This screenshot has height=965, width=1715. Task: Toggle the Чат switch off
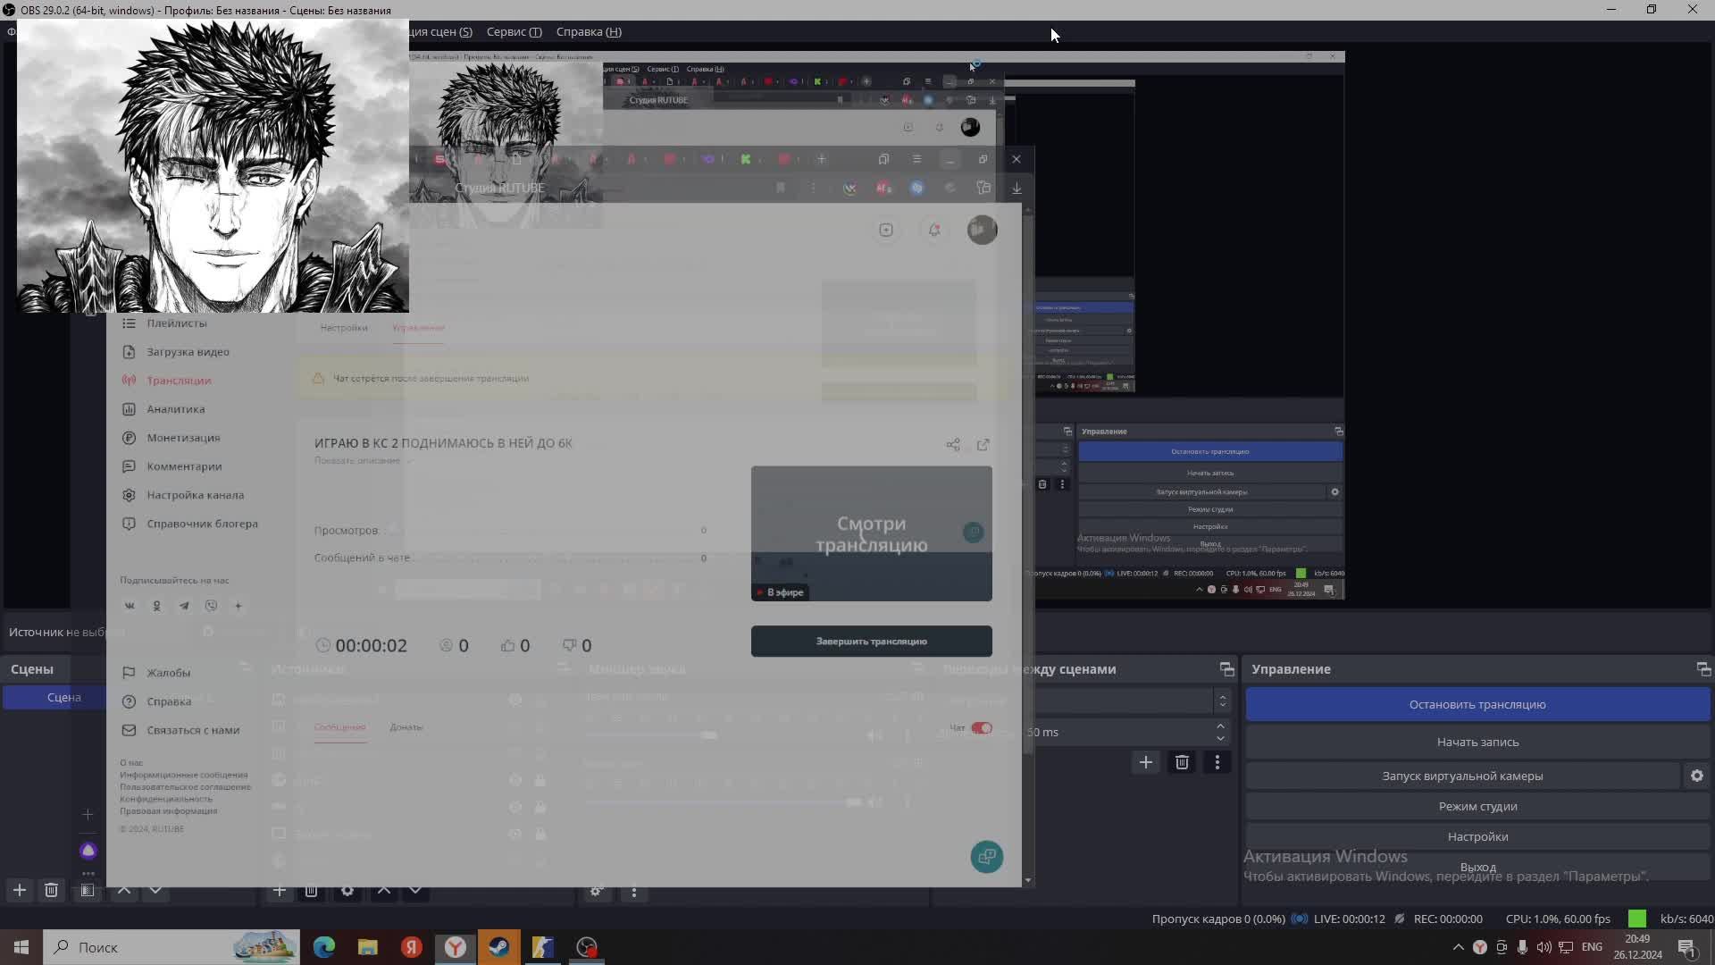tap(982, 728)
